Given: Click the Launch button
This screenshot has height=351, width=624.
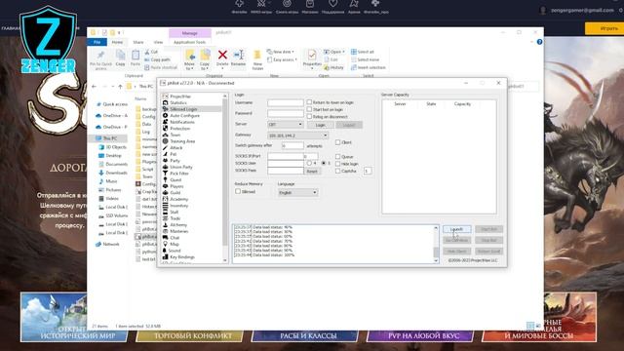Looking at the screenshot, I should pyautogui.click(x=456, y=229).
